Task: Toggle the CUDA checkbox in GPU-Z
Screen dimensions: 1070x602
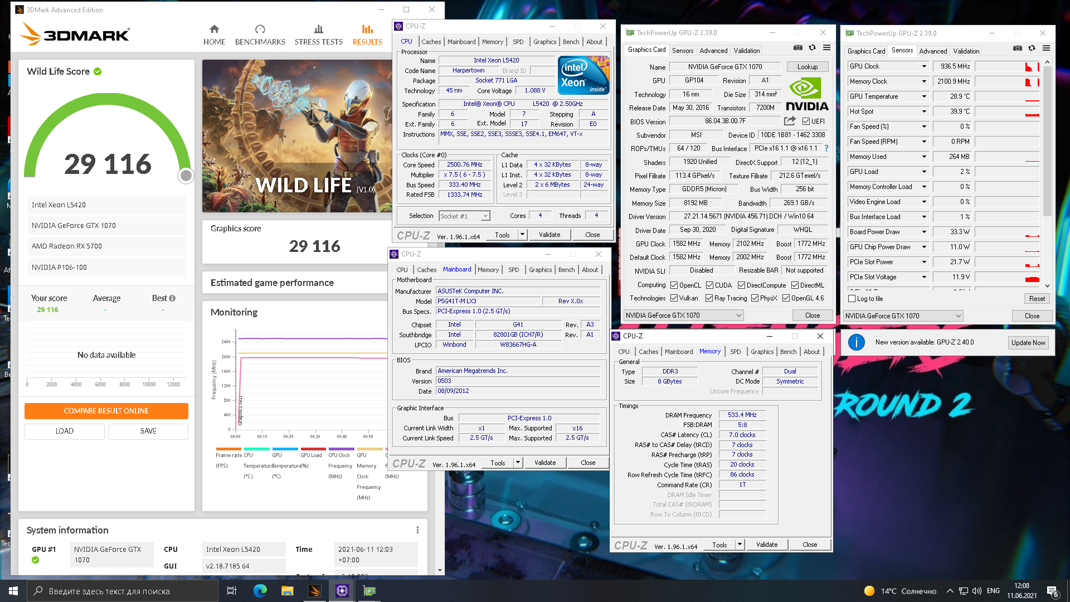Action: [x=710, y=285]
